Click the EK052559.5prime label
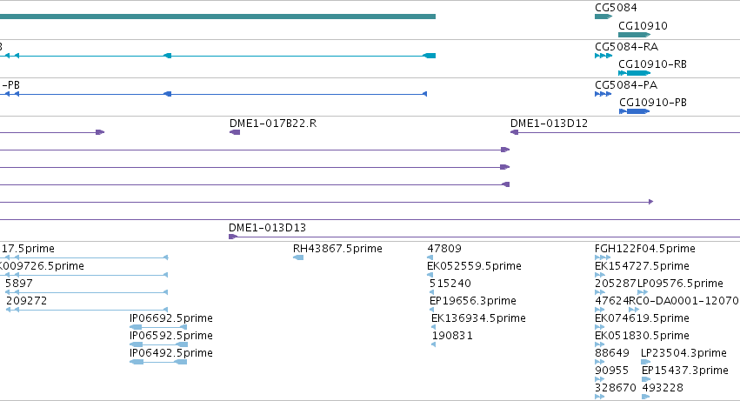The image size is (740, 401). click(x=474, y=266)
